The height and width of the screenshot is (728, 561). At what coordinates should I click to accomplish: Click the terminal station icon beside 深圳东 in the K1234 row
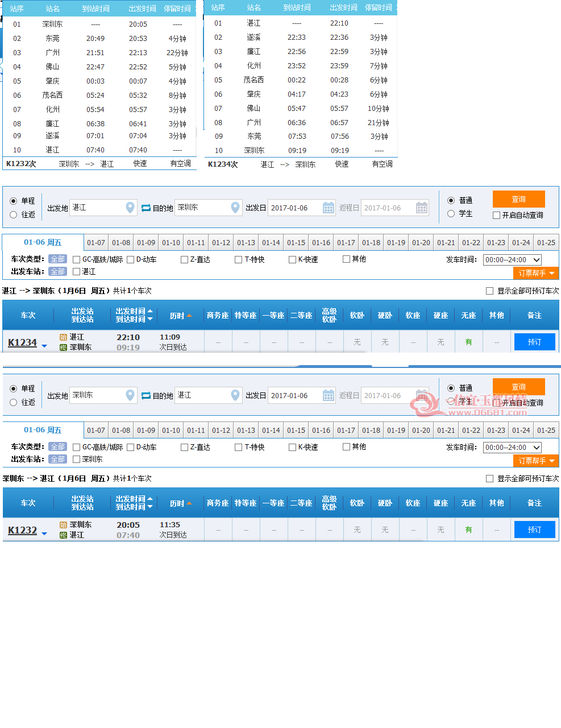pyautogui.click(x=63, y=348)
